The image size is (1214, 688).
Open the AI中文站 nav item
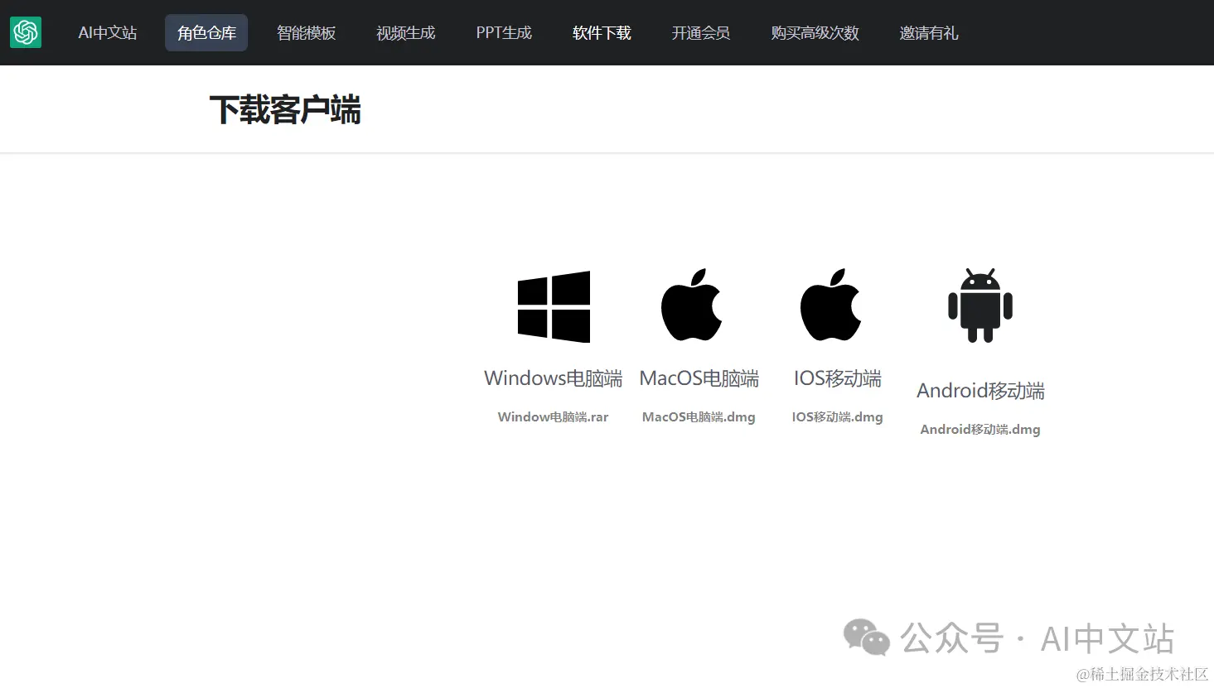tap(108, 33)
